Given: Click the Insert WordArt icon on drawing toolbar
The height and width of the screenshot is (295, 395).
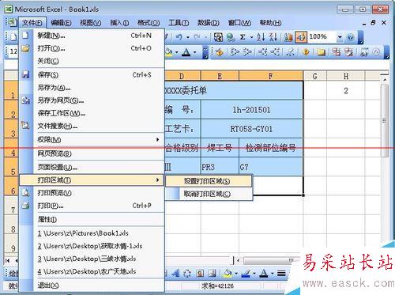Looking at the screenshot, I should 175,274.
